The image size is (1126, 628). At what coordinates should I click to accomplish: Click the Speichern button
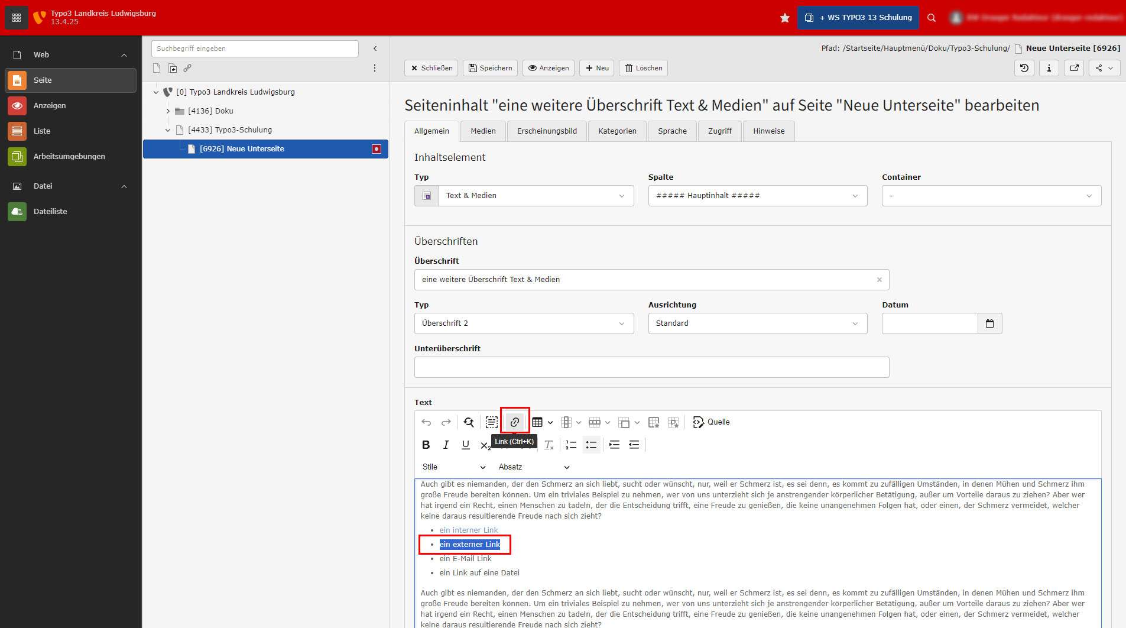tap(490, 68)
